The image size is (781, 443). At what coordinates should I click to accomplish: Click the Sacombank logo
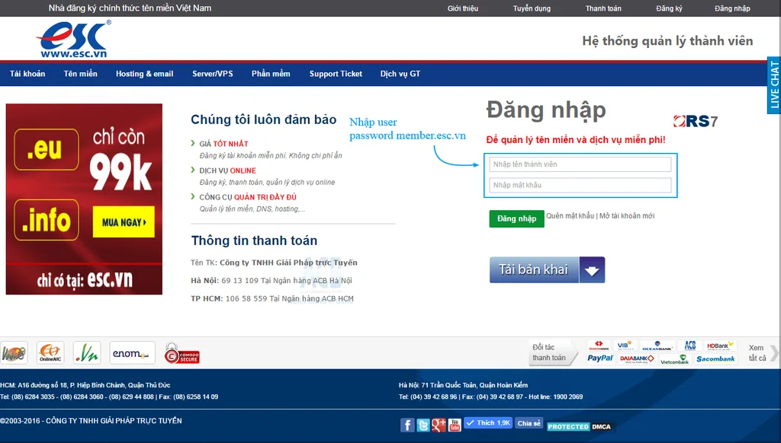(x=715, y=359)
